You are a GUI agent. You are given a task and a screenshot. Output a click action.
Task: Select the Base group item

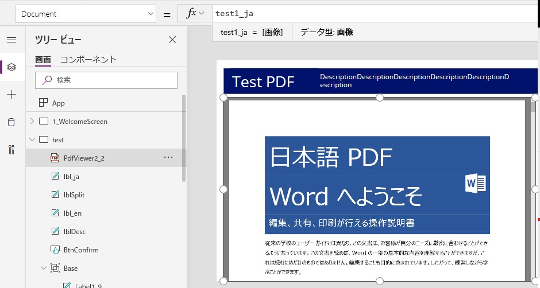[70, 268]
